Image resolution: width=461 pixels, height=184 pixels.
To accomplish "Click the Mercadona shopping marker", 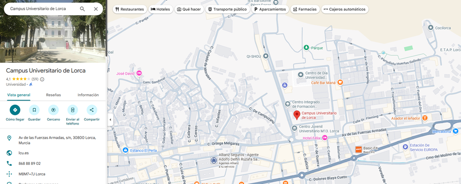I will [456, 131].
